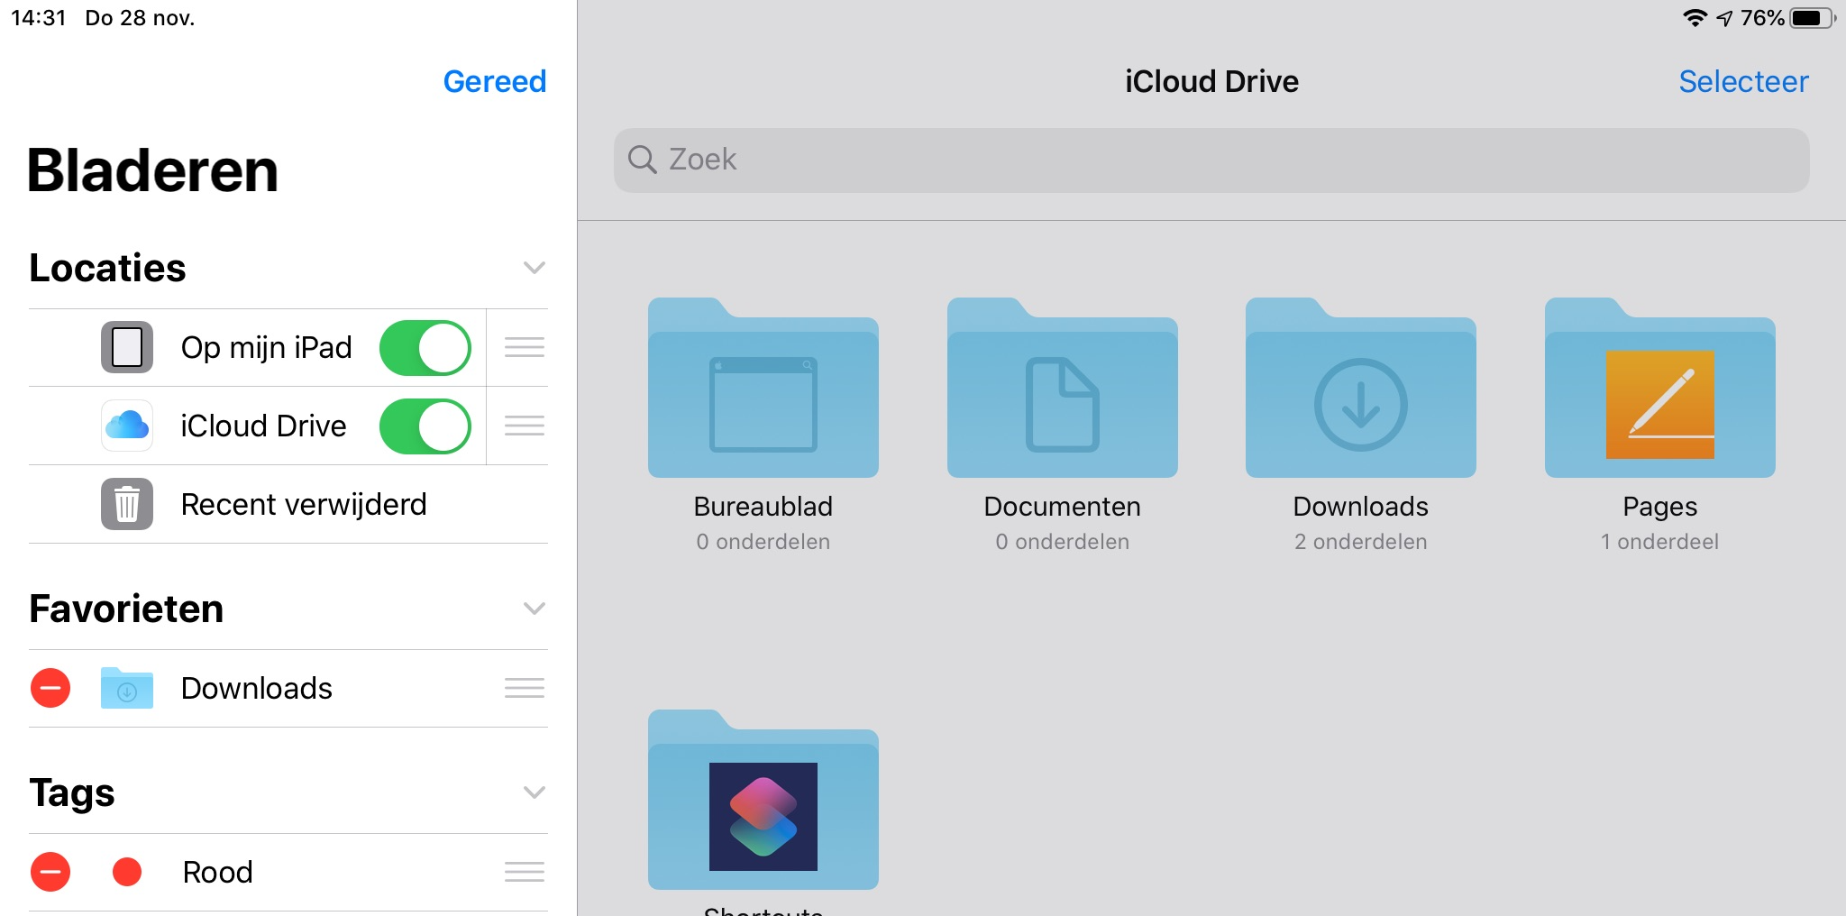
Task: Collapse the Locaties section
Action: [534, 268]
